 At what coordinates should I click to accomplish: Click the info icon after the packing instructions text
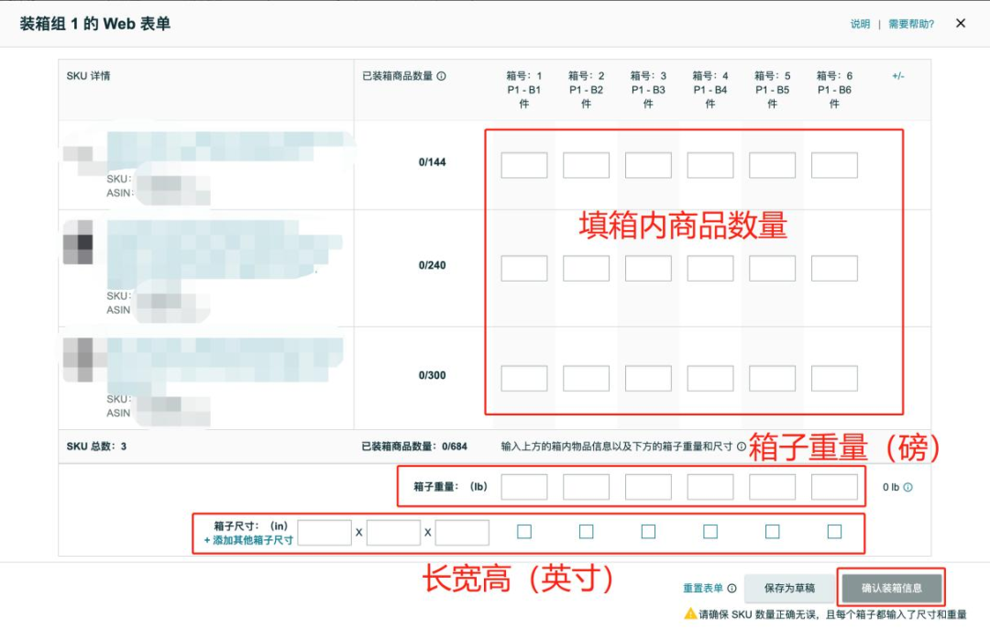click(741, 448)
